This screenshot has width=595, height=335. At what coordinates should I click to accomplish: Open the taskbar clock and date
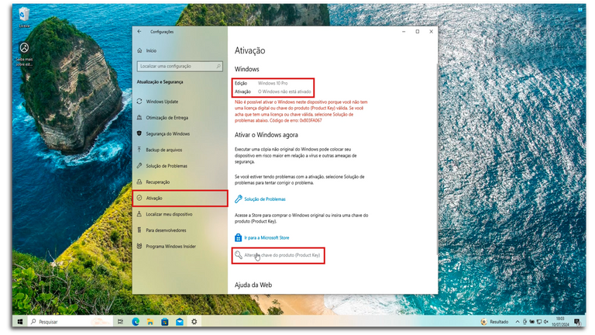(560, 322)
